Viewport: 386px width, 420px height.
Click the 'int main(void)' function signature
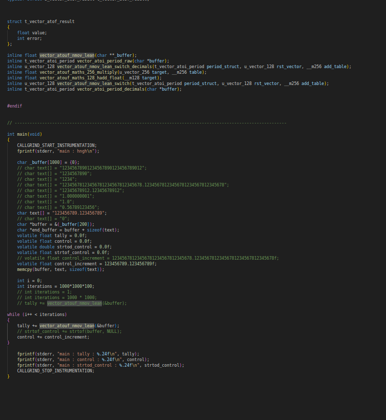tap(25, 134)
